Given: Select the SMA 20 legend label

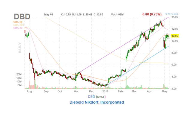Looking at the screenshot, I should (x=18, y=28).
